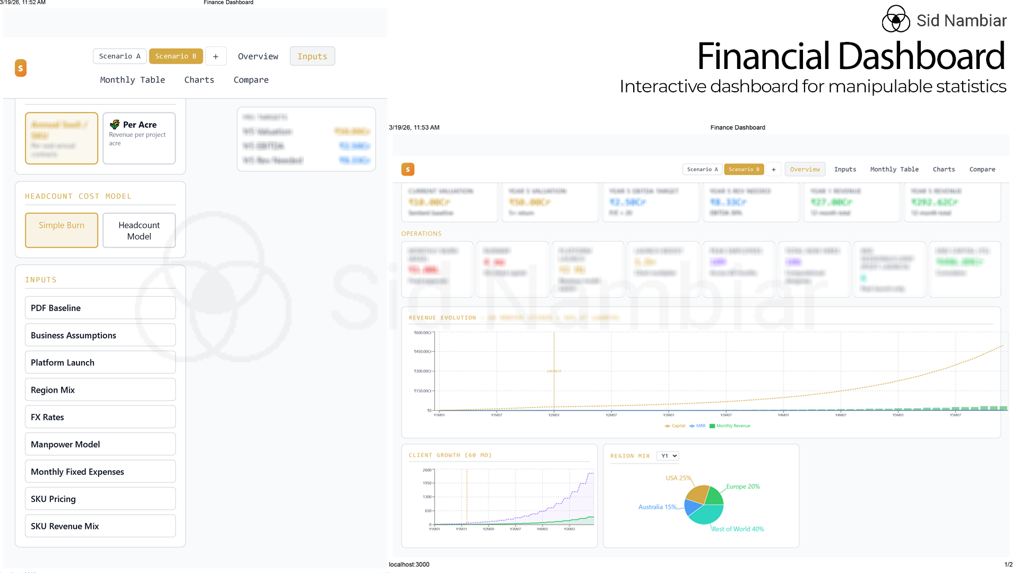The width and height of the screenshot is (1019, 573).
Task: Expand the SKU Revenue Mix section
Action: pyautogui.click(x=100, y=526)
